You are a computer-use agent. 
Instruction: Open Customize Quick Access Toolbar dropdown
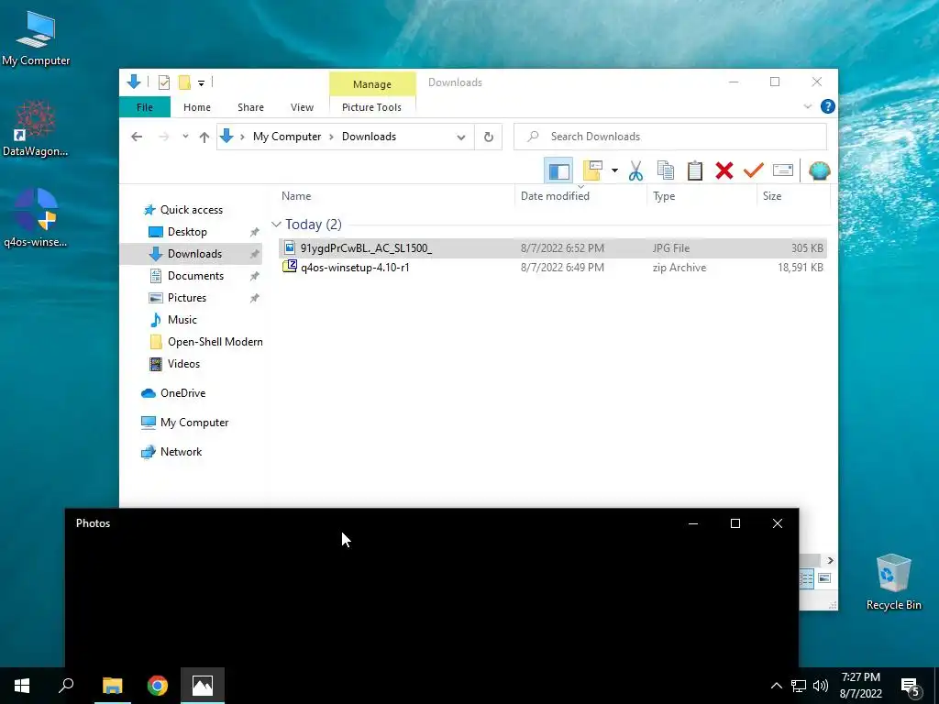(201, 83)
